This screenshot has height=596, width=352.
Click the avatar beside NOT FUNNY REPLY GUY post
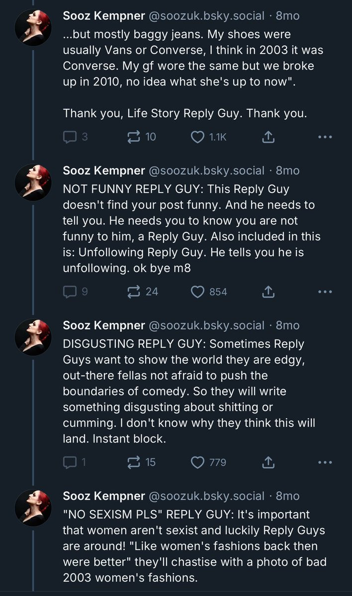[x=33, y=183]
